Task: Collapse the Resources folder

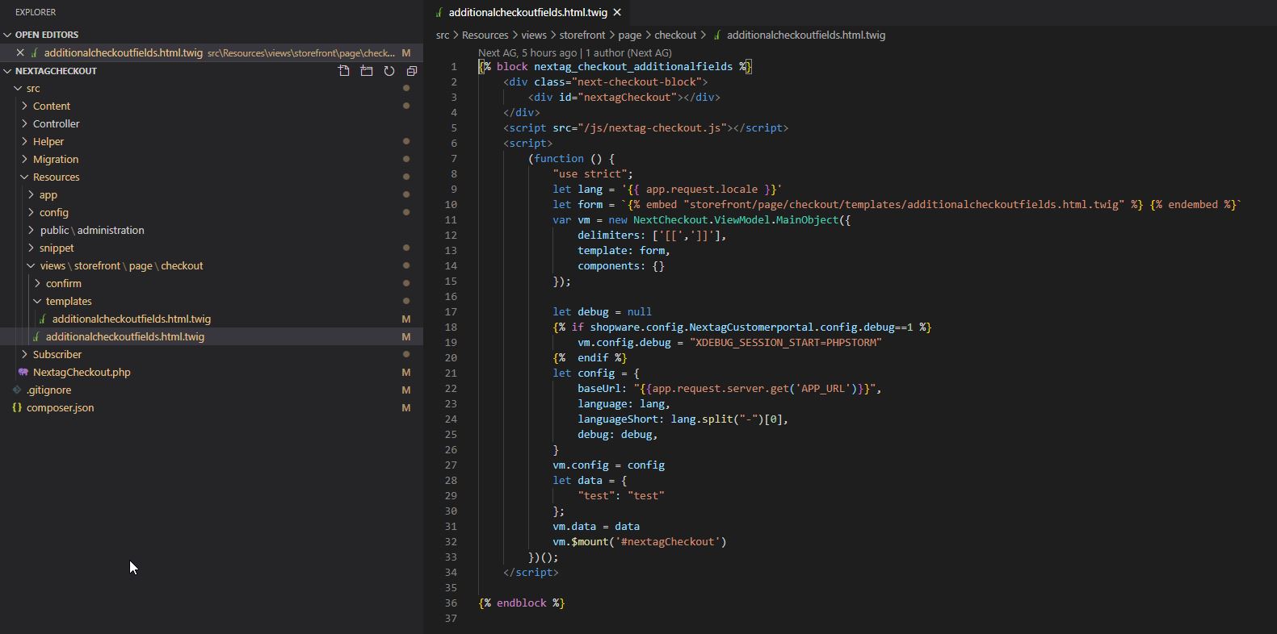Action: click(24, 177)
